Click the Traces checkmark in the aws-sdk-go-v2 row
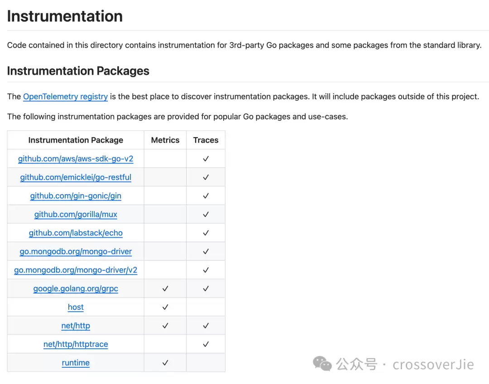Viewport: 489px width, 384px height. pyautogui.click(x=206, y=159)
